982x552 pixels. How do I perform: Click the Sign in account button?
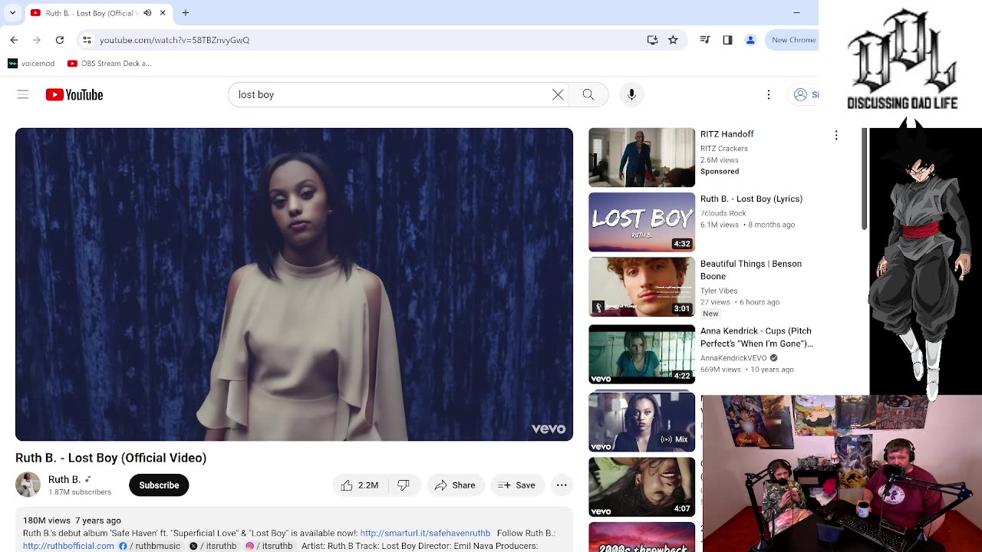(x=804, y=94)
